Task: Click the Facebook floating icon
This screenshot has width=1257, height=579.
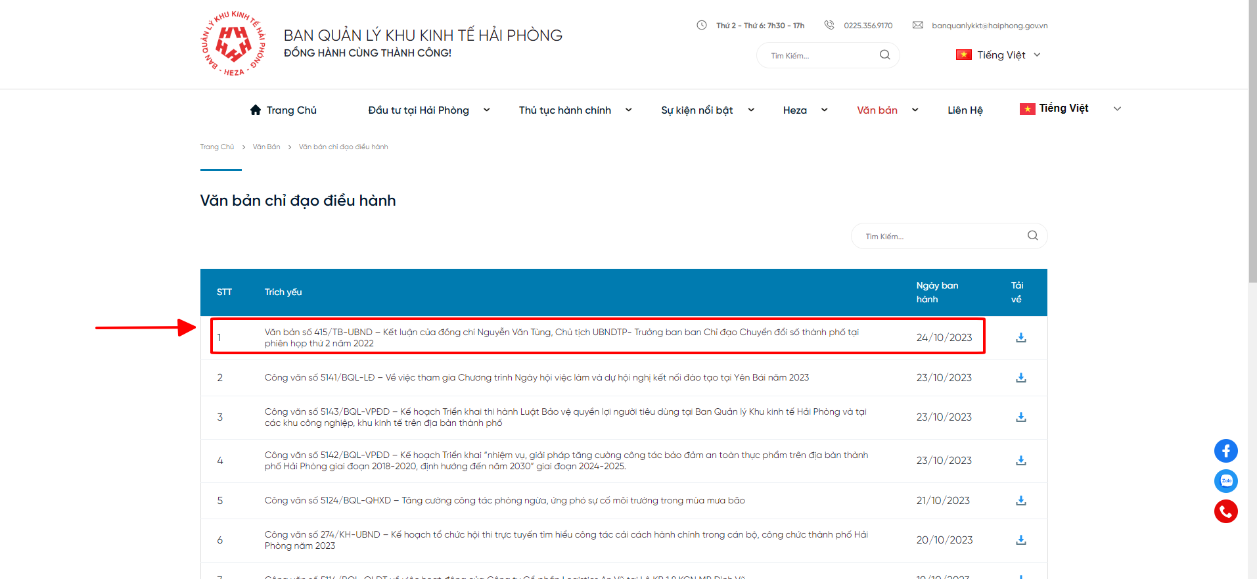Action: [1225, 451]
